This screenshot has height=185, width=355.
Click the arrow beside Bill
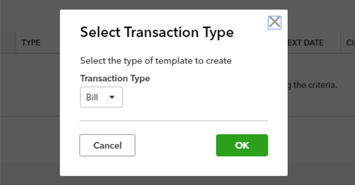tap(112, 97)
